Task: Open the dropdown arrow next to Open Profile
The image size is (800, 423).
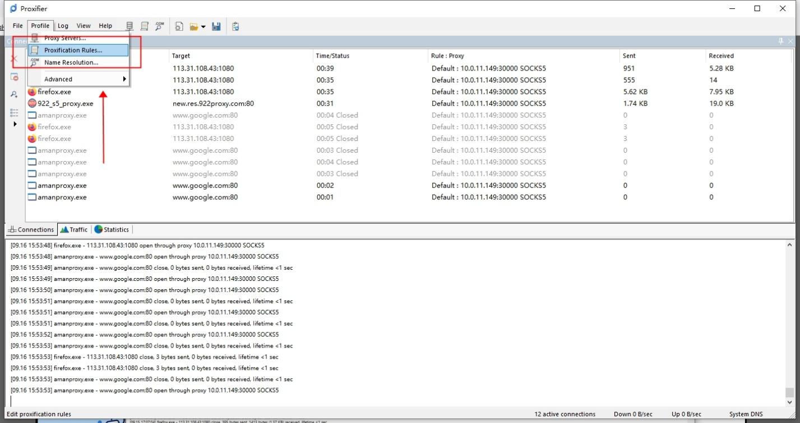Action: pos(203,26)
